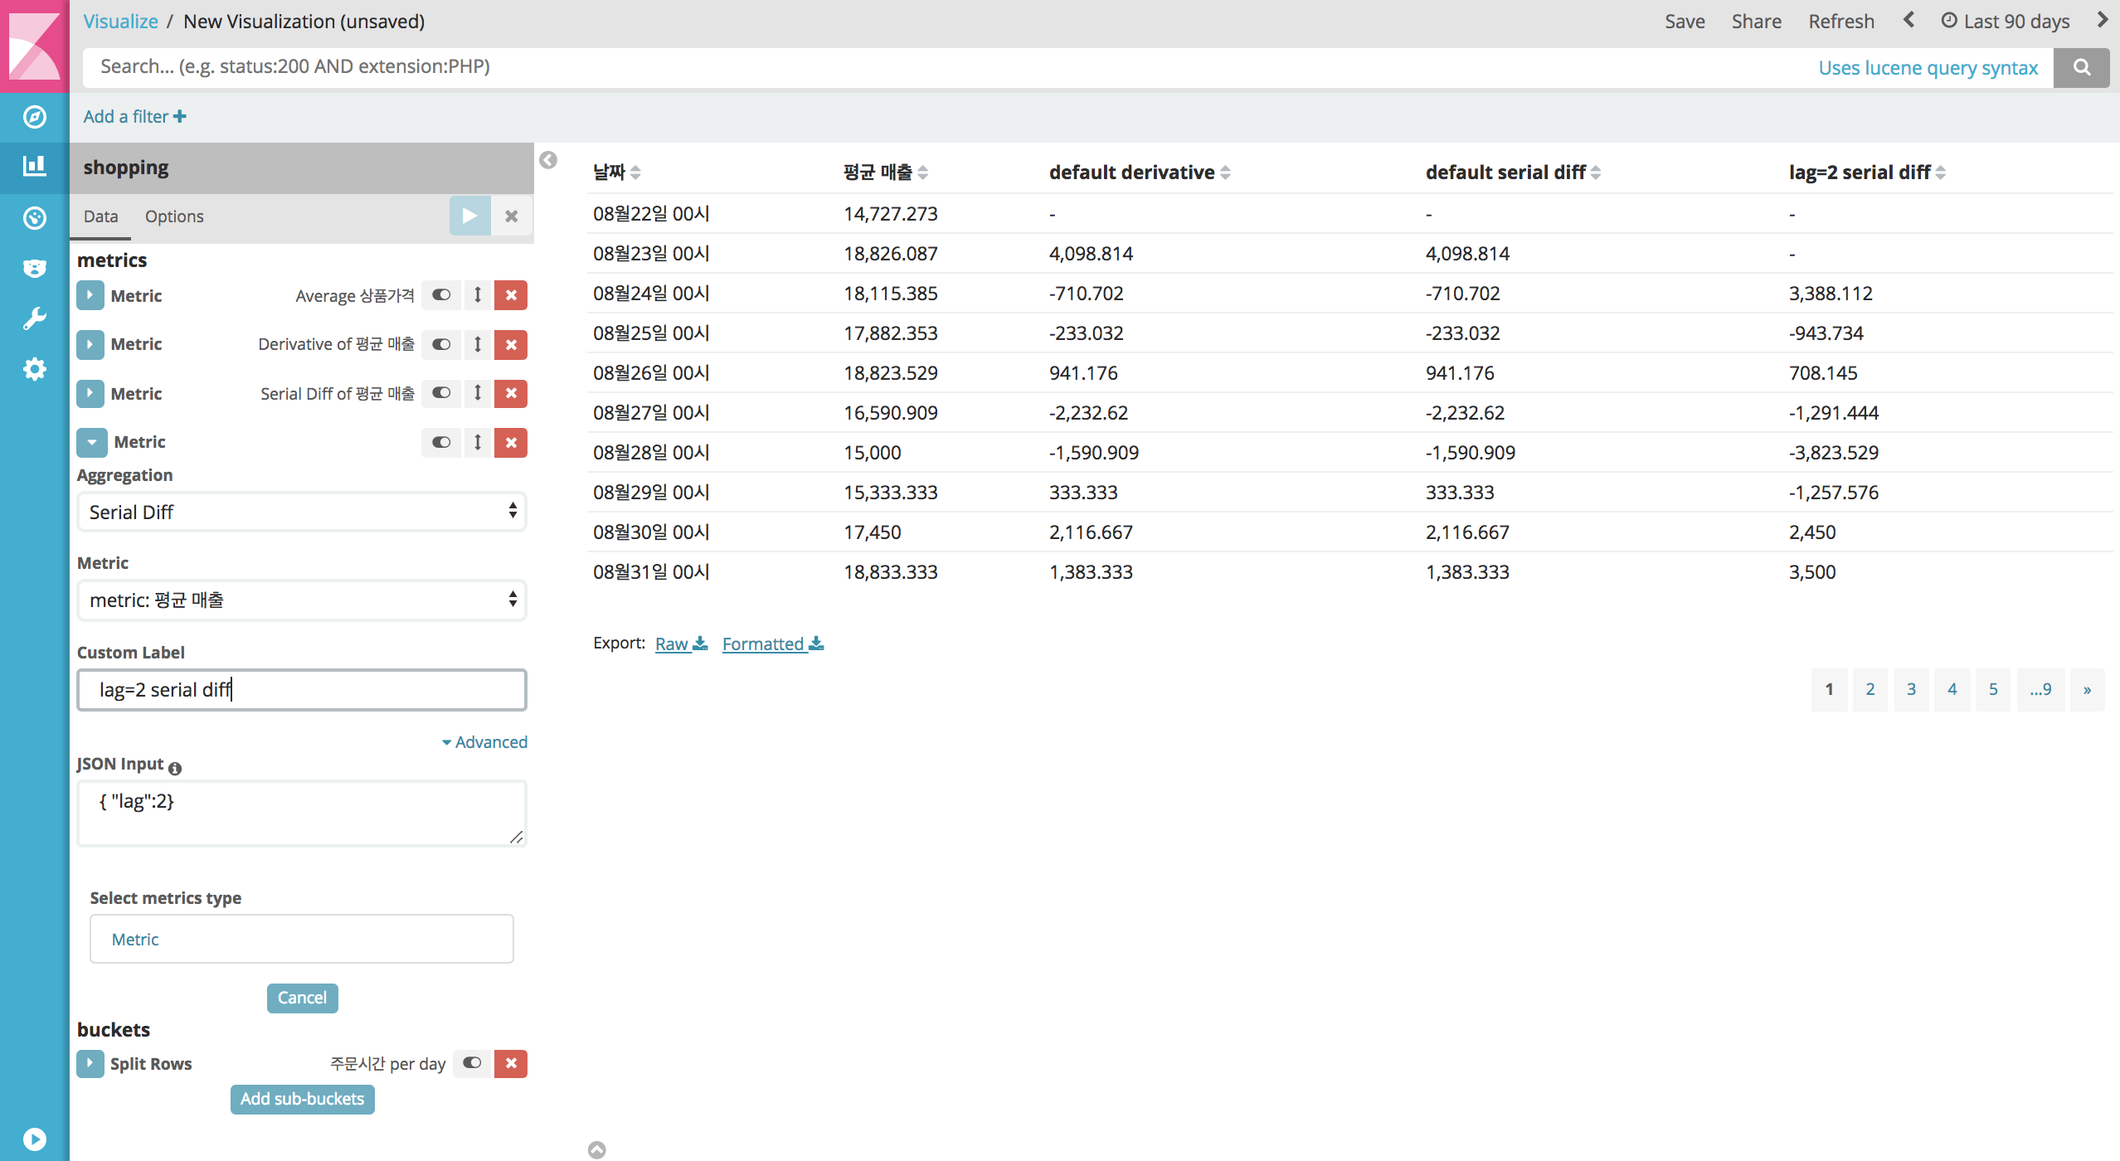The height and width of the screenshot is (1161, 2120).
Task: Switch to the Options tab
Action: (x=174, y=216)
